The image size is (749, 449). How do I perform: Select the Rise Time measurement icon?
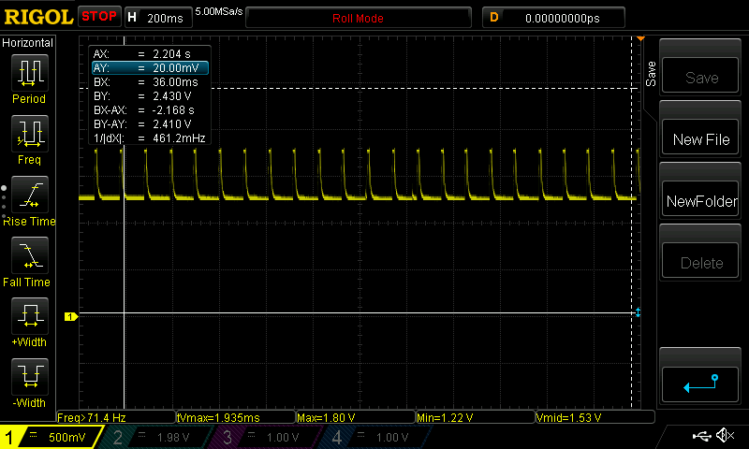click(x=30, y=195)
